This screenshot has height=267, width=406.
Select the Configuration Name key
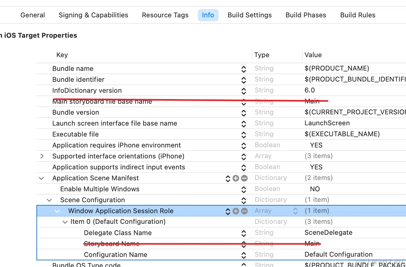click(115, 255)
